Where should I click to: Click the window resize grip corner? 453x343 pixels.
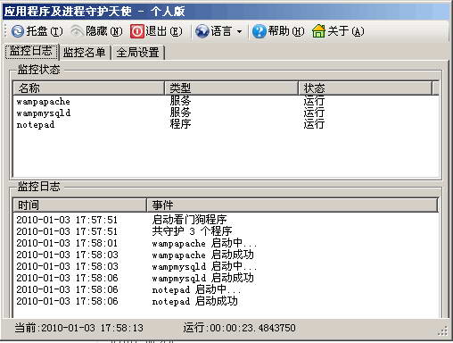pyautogui.click(x=443, y=332)
